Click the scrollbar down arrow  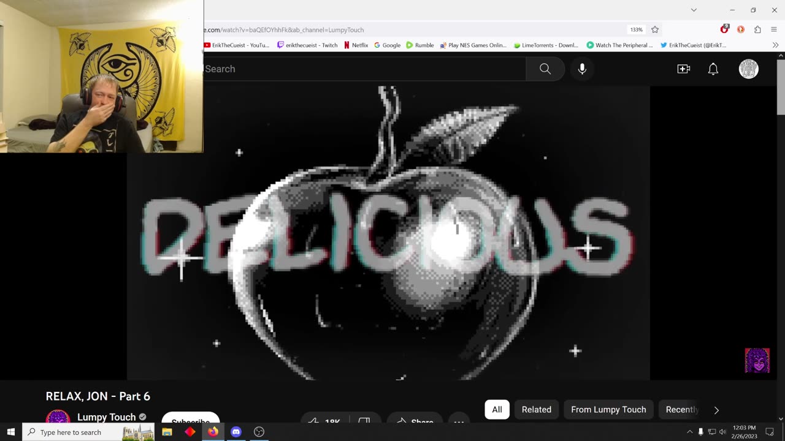[x=780, y=418]
